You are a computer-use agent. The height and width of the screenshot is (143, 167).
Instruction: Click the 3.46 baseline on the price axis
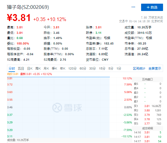(10, 107)
